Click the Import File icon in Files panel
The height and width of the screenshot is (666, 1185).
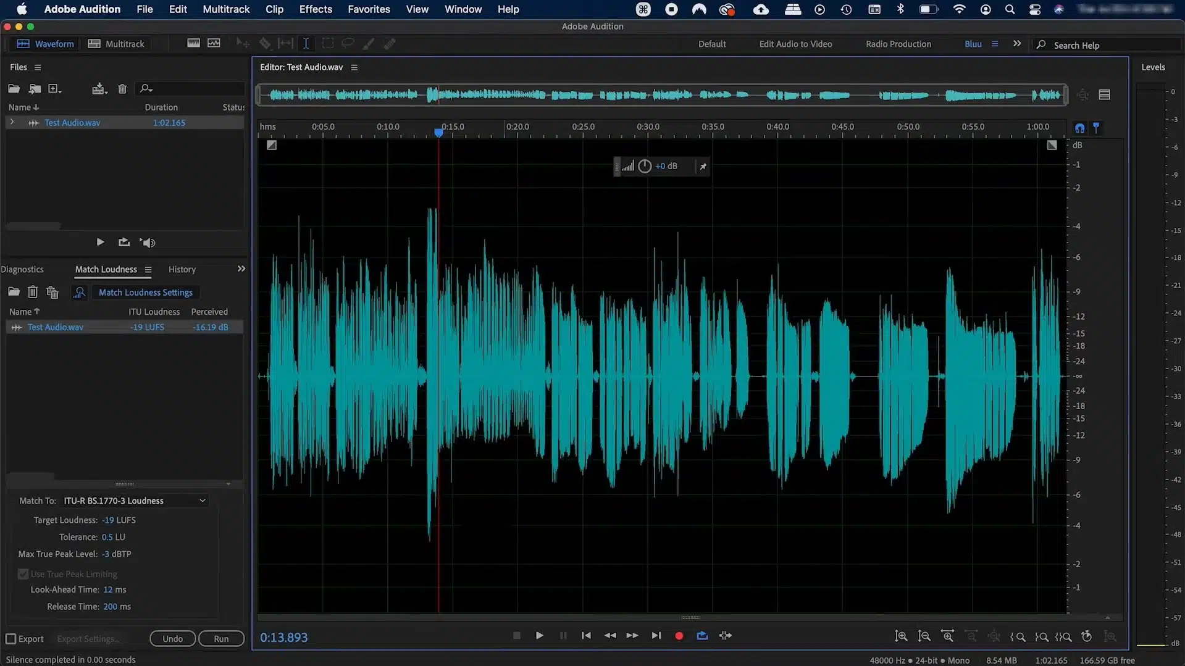(35, 89)
